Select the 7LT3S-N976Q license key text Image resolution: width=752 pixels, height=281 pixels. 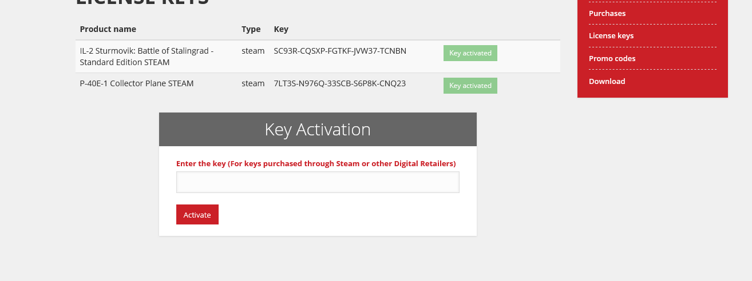(x=340, y=83)
